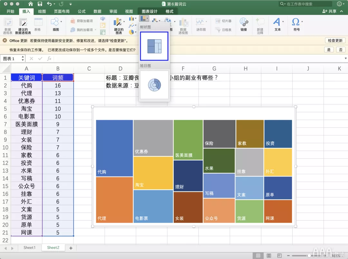
Task: Click the blue 代购 treemap block
Action: [114, 148]
